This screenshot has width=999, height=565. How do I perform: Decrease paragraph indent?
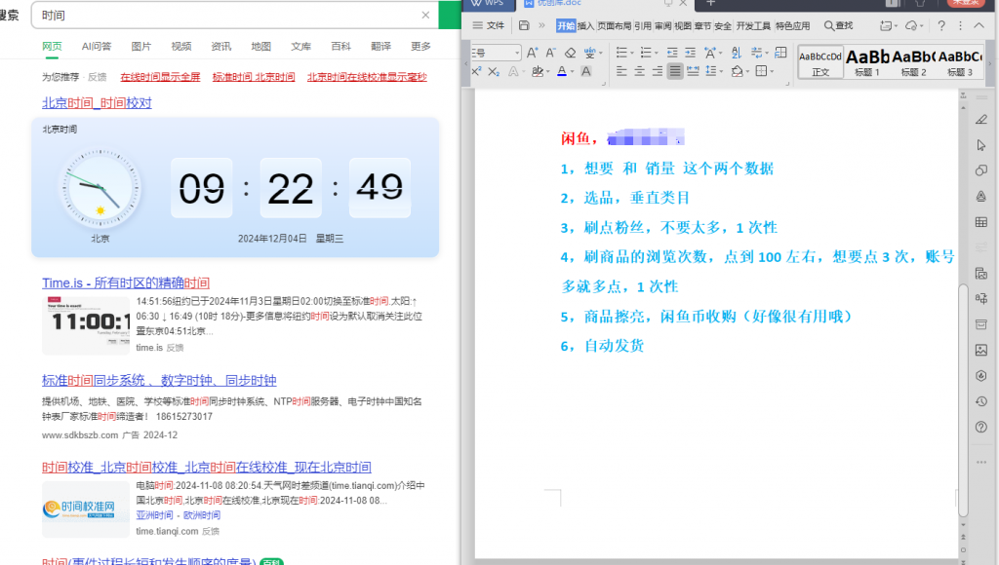672,53
